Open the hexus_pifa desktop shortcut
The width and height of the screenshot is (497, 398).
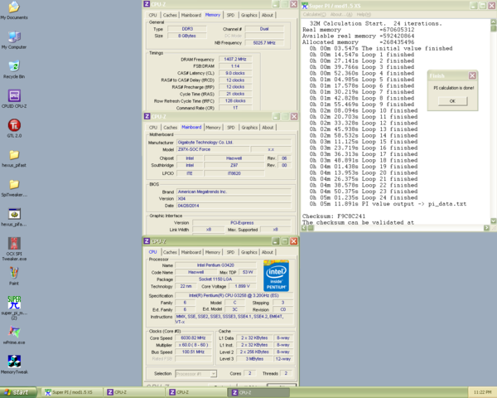click(x=14, y=217)
